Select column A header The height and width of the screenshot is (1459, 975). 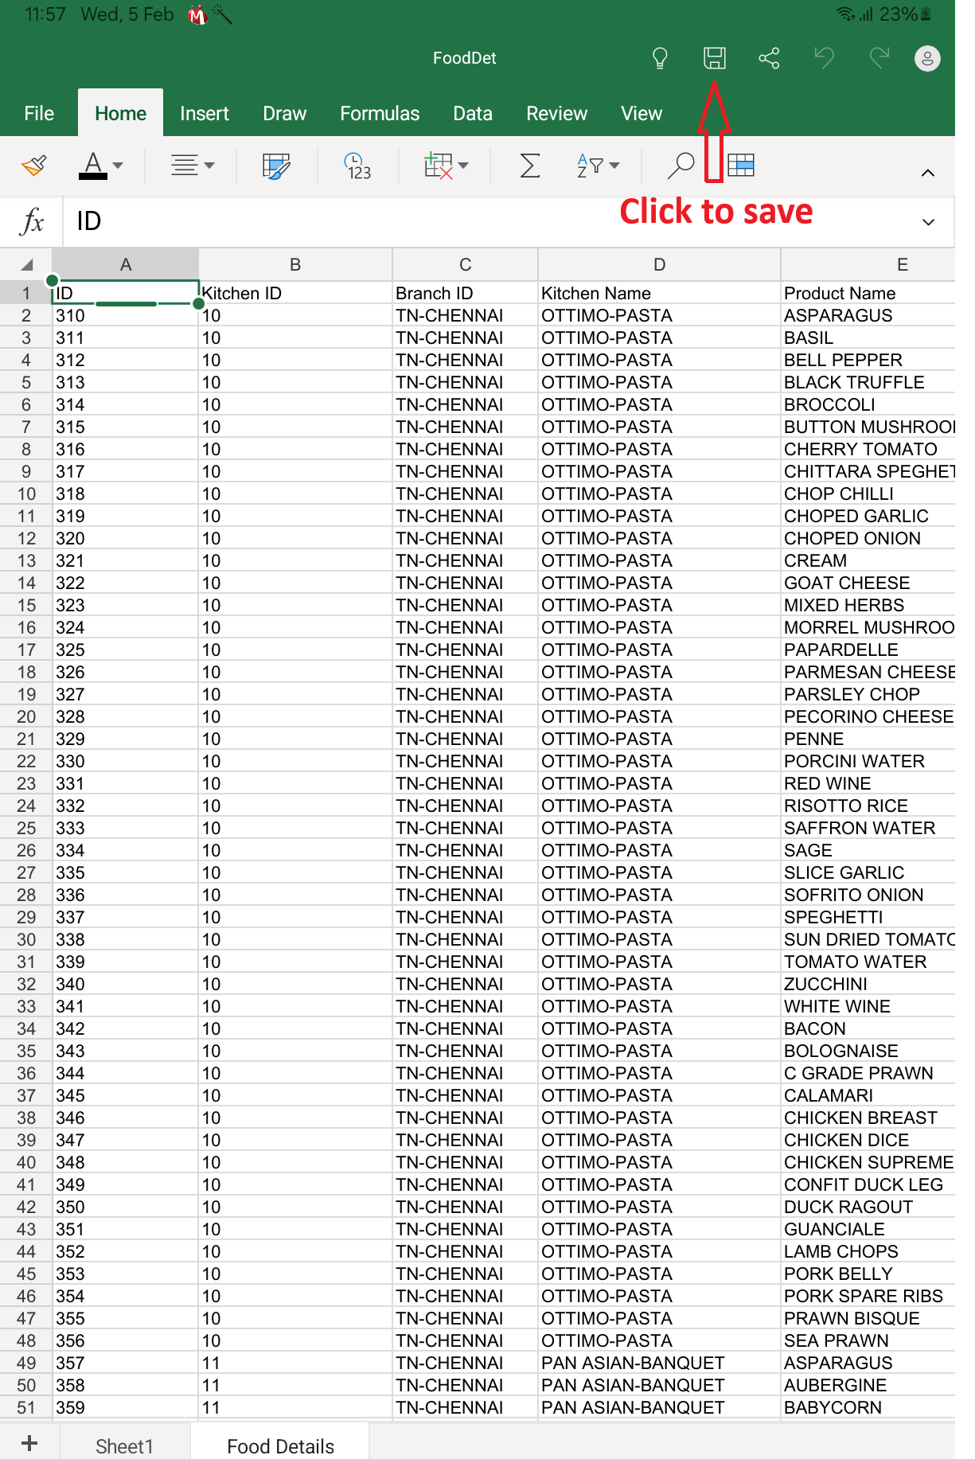tap(126, 264)
